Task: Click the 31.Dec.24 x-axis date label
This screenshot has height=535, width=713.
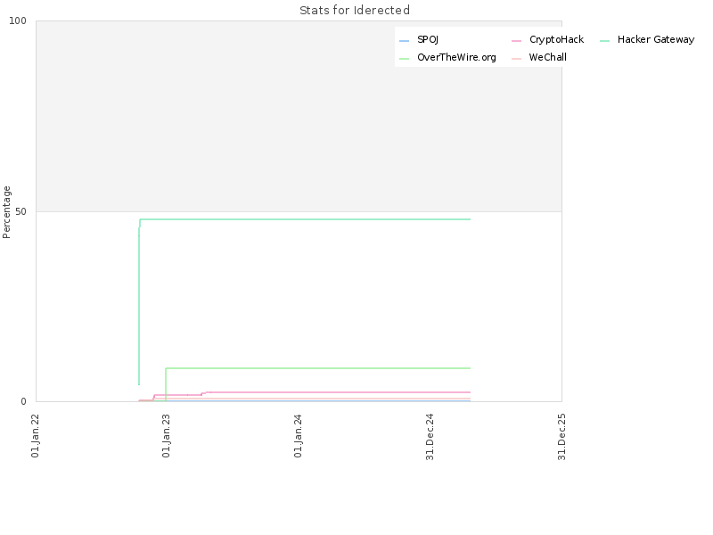Action: click(x=430, y=437)
